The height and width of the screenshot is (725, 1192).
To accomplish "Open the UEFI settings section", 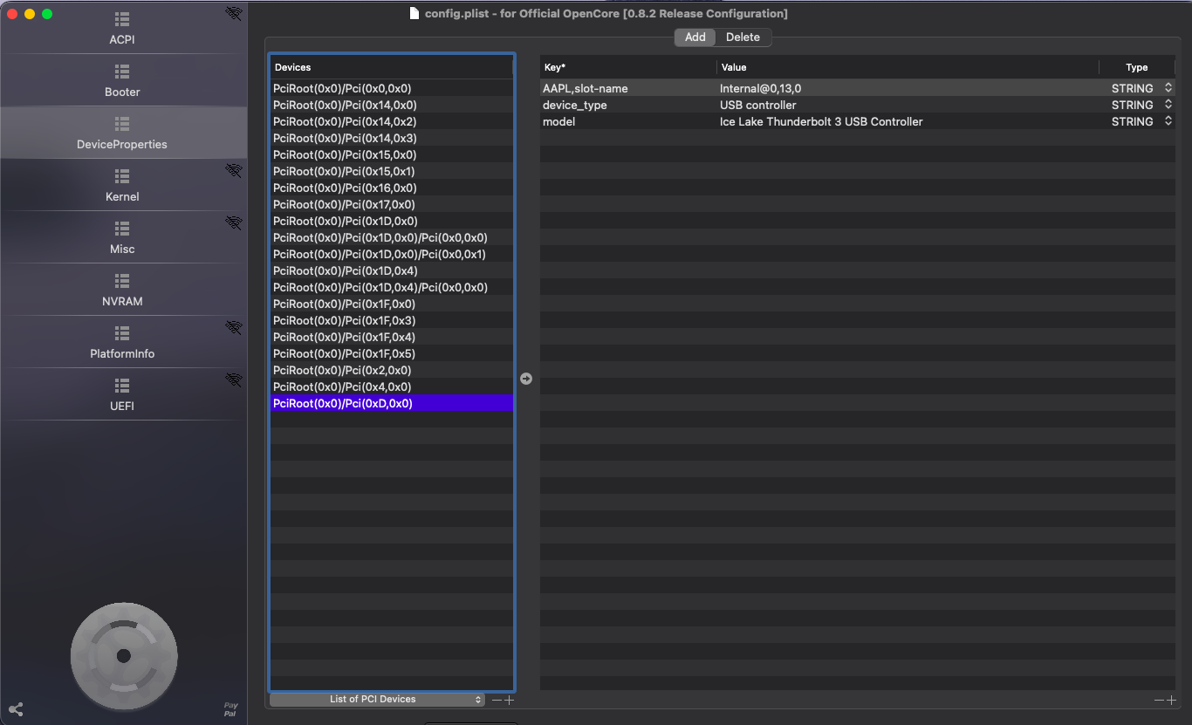I will tap(122, 395).
